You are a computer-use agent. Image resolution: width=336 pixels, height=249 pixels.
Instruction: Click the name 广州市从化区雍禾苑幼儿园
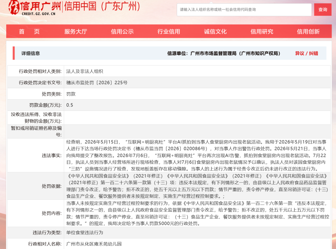(94, 244)
